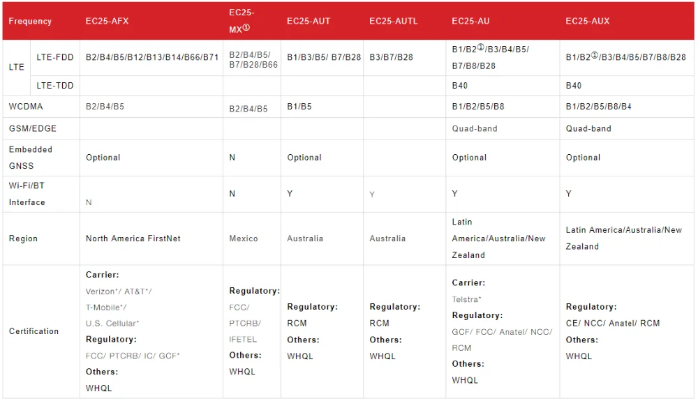The image size is (698, 401).
Task: Click the LTE-FDD row label
Action: point(55,57)
